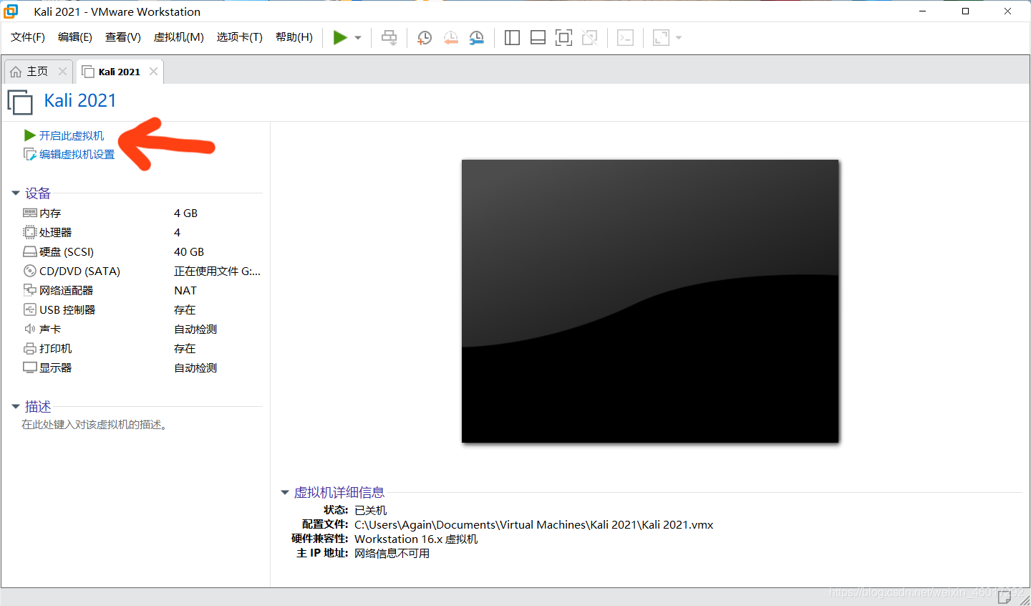1031x606 pixels.
Task: Click the 网络信息不可用 IP address text
Action: [392, 553]
